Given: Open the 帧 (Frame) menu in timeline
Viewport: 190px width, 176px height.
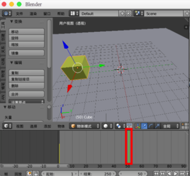Looking at the screenshot, I should pyautogui.click(x=6, y=174).
